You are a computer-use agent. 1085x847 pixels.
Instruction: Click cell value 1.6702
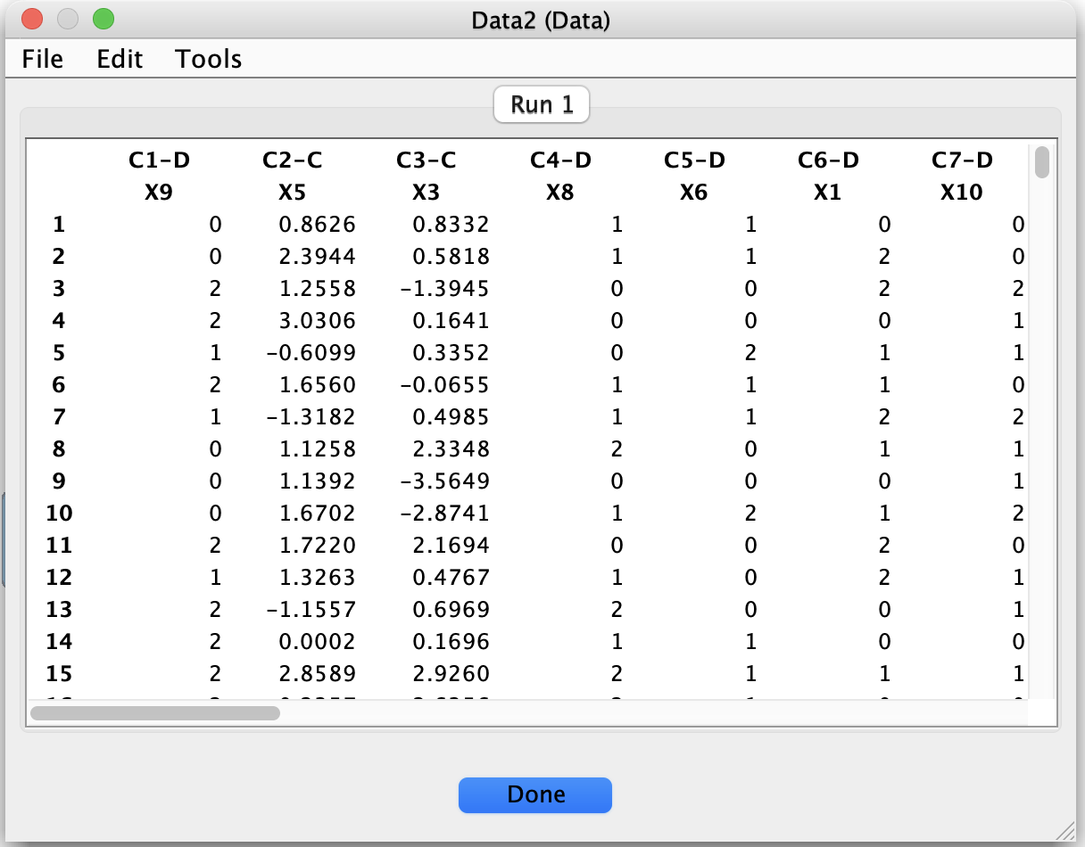pyautogui.click(x=317, y=514)
